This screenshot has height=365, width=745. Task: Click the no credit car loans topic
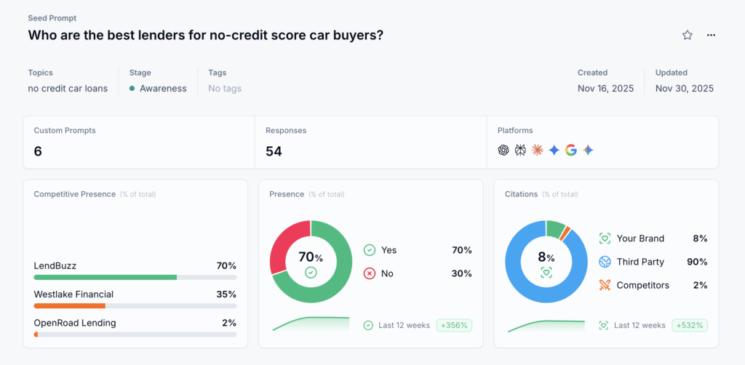point(68,89)
